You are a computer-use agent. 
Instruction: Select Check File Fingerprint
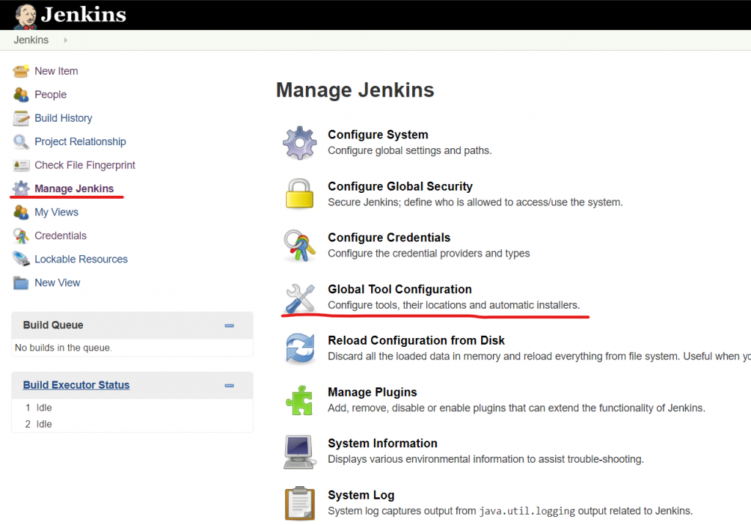85,165
